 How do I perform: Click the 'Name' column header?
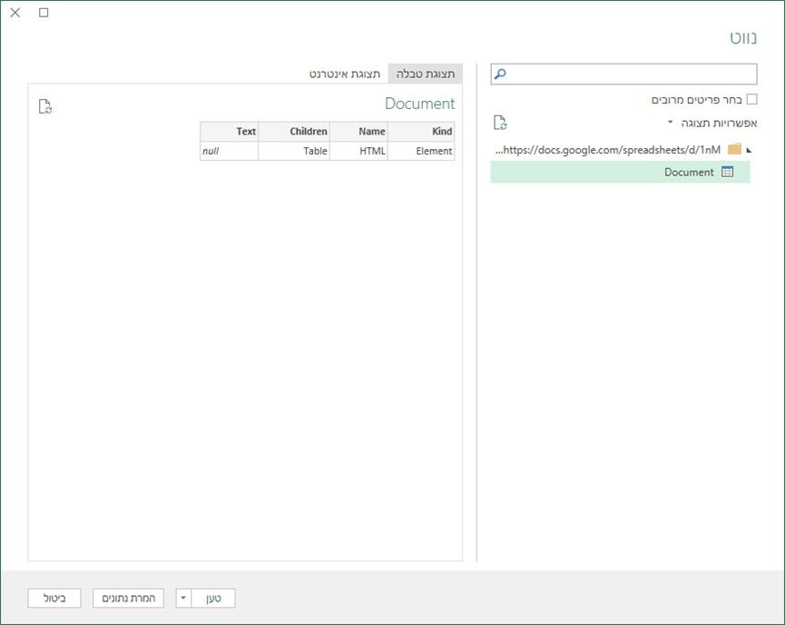click(x=358, y=132)
